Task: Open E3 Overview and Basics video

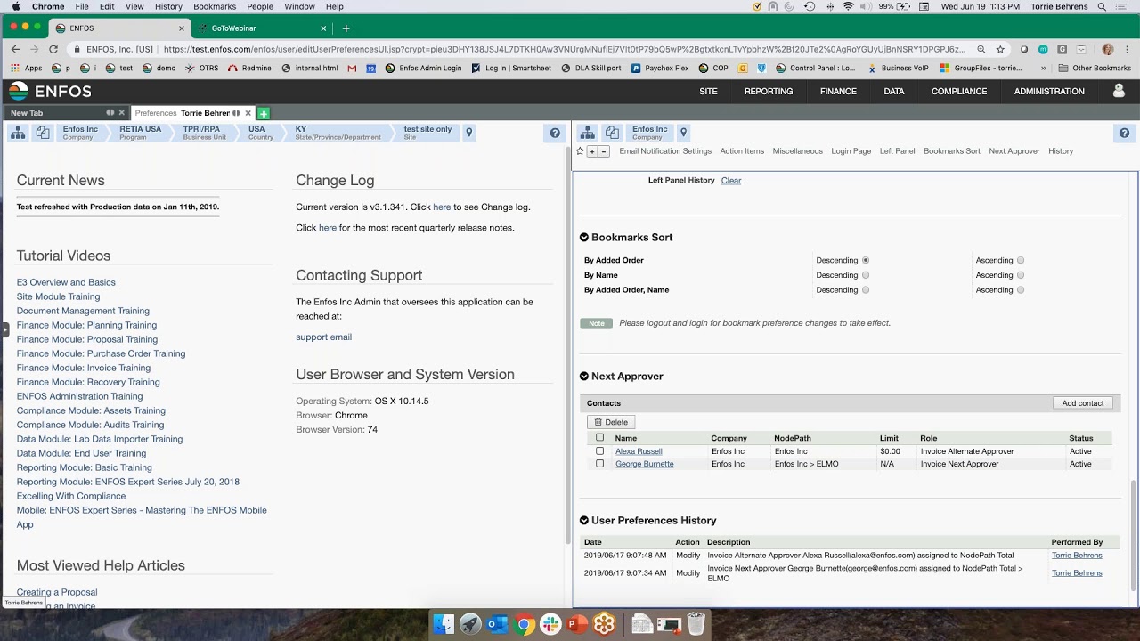Action: point(66,282)
